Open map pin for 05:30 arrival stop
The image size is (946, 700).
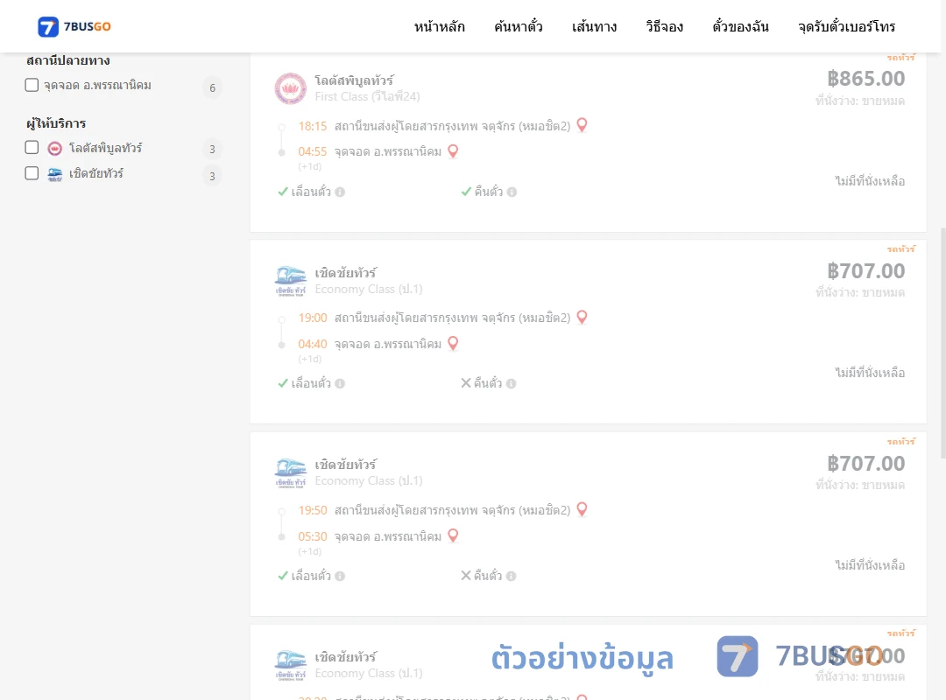click(x=453, y=535)
